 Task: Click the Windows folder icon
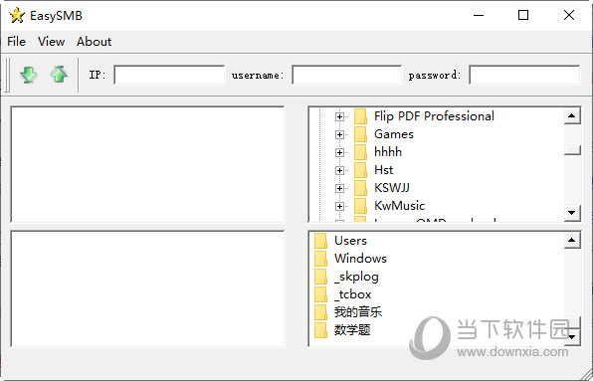click(x=320, y=259)
